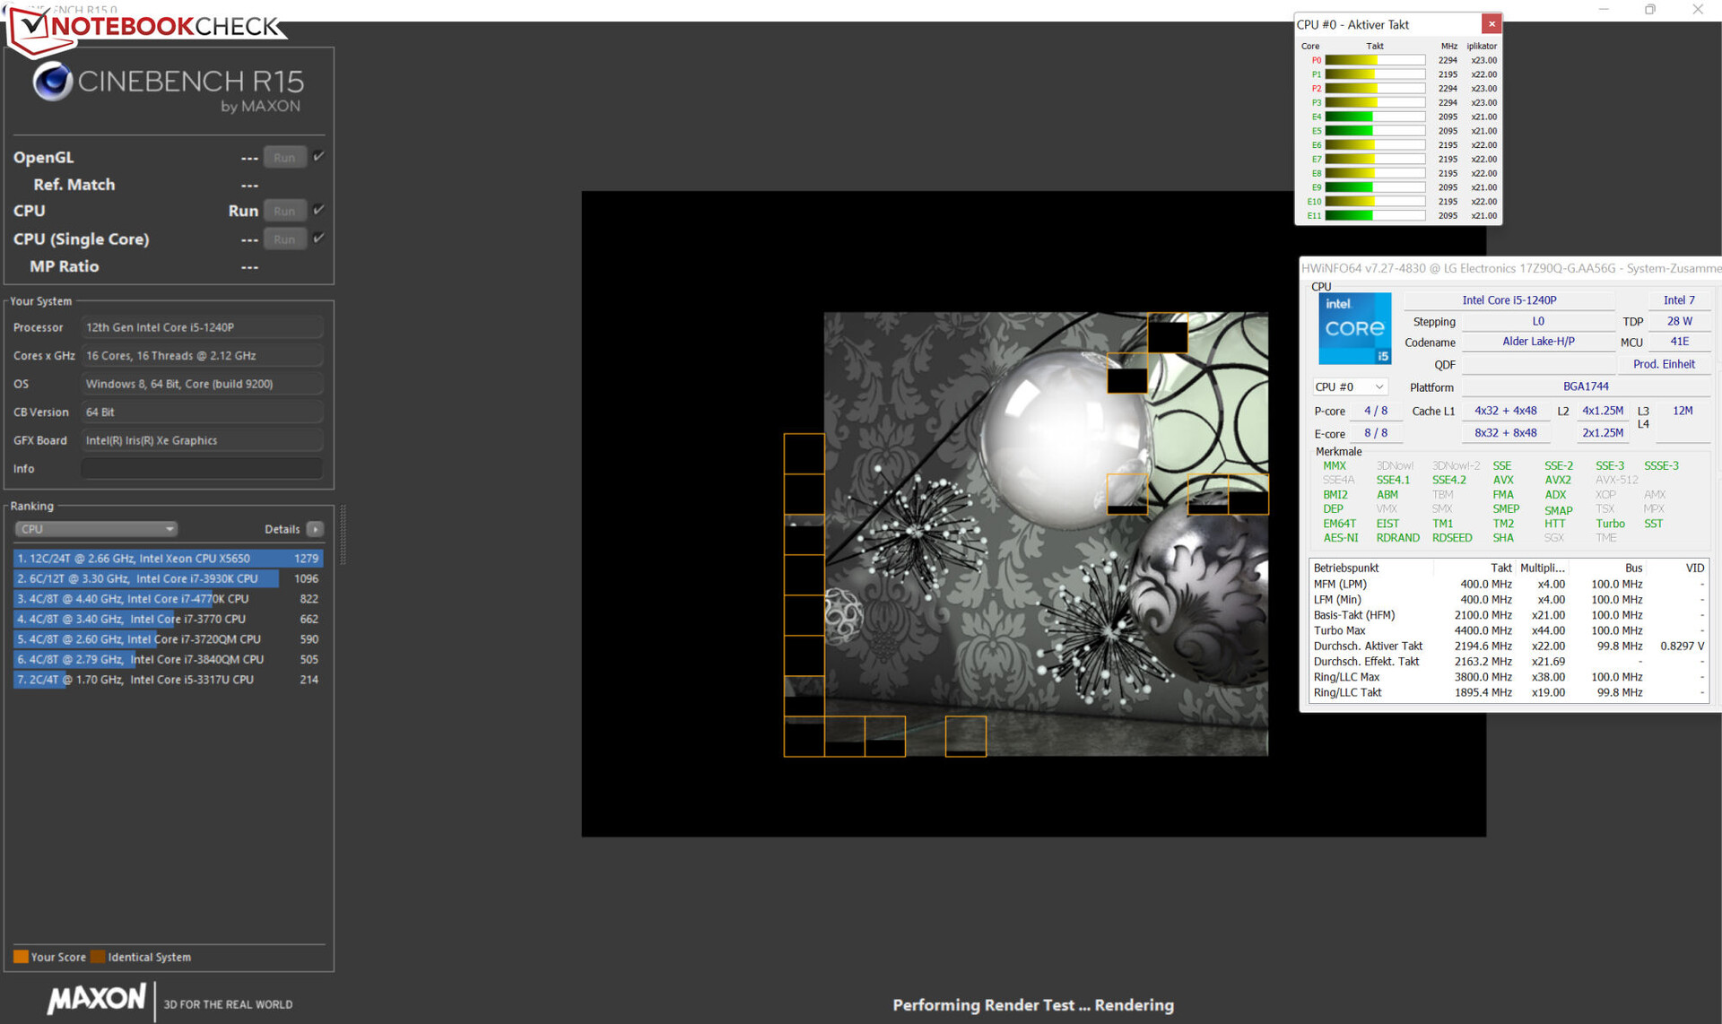Toggle the CPU Single Core checkmark
The width and height of the screenshot is (1722, 1024).
click(x=318, y=239)
